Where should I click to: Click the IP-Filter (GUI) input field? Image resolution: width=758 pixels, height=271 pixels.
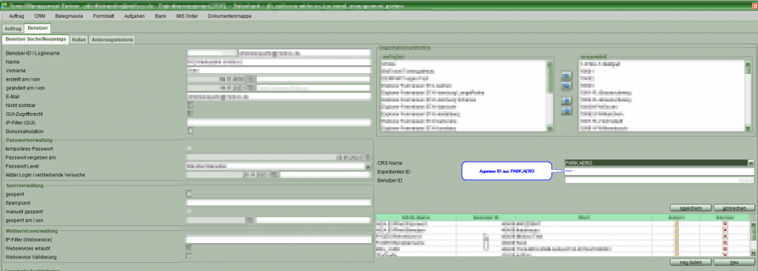coord(278,123)
